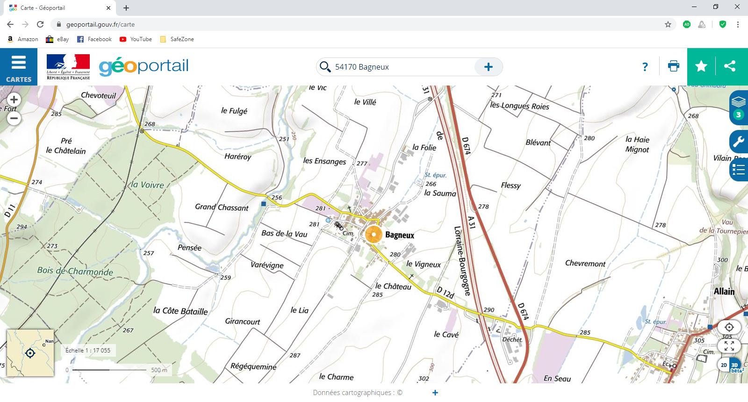The height and width of the screenshot is (402, 748).
Task: Go forward in browser history
Action: click(25, 24)
